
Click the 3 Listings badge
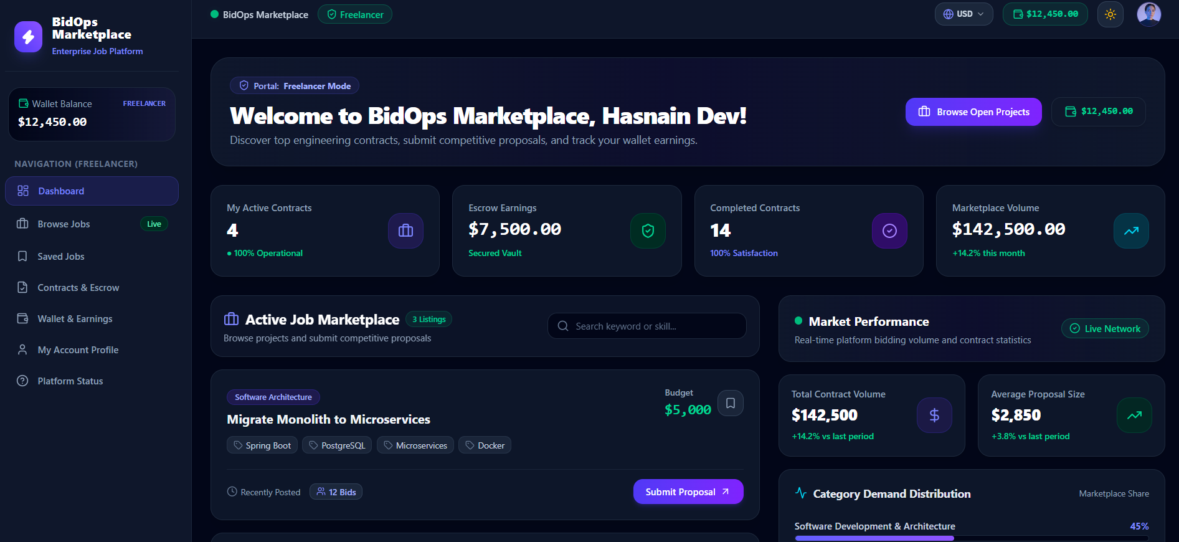click(429, 319)
